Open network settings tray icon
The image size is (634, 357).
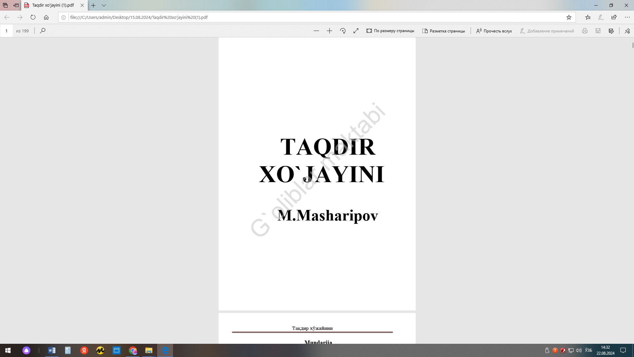571,350
